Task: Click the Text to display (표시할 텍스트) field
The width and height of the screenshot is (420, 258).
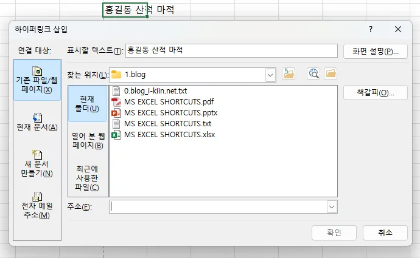Action: [231, 50]
